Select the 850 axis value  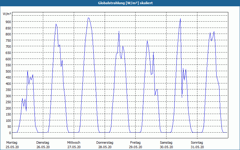8,28
